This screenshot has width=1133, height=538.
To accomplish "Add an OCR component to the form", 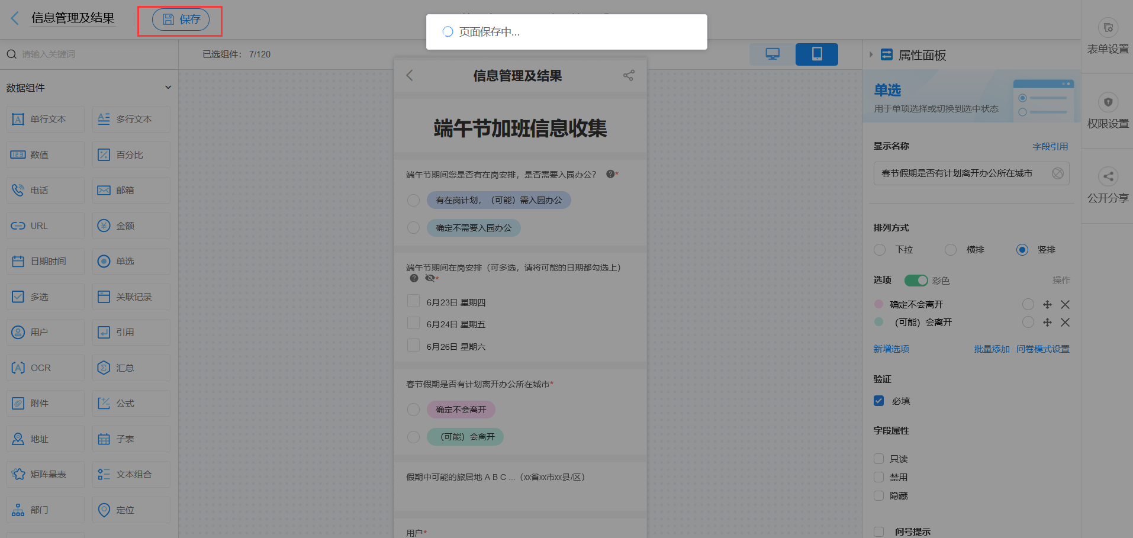I will point(44,368).
